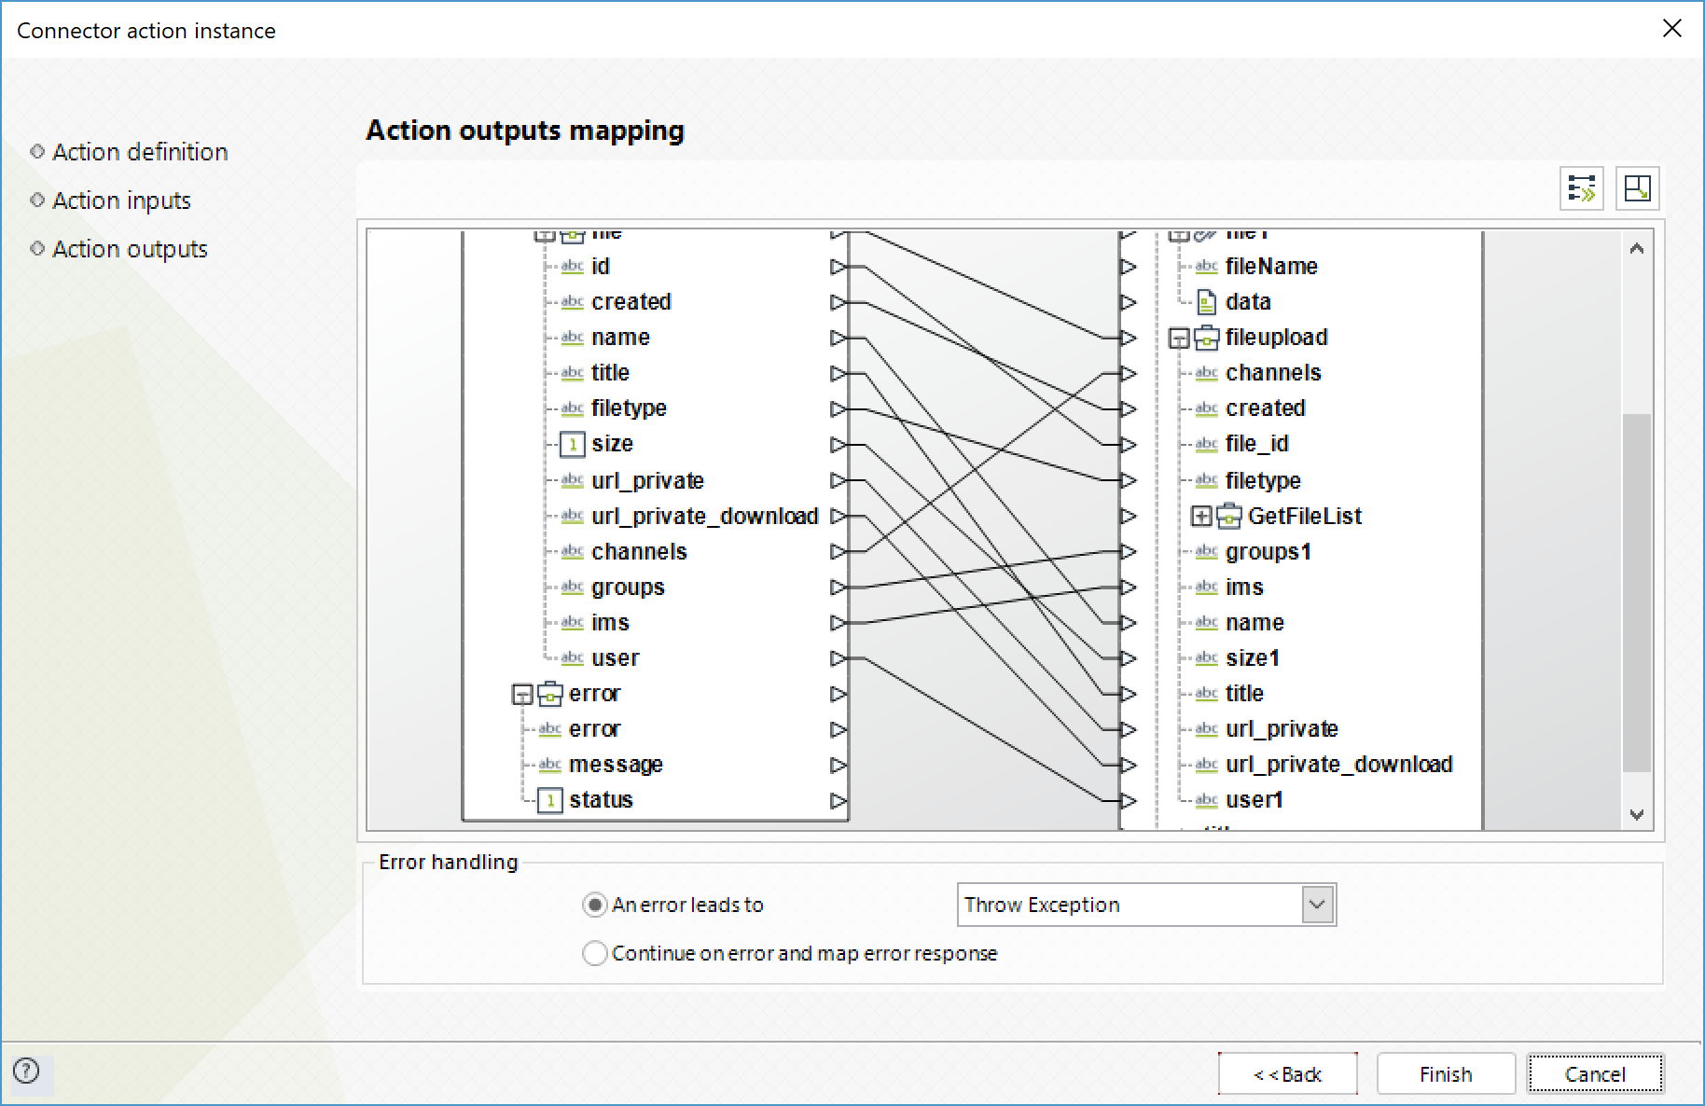This screenshot has height=1106, width=1705.
Task: Click the input arrow connector of file_id
Action: click(x=1128, y=445)
